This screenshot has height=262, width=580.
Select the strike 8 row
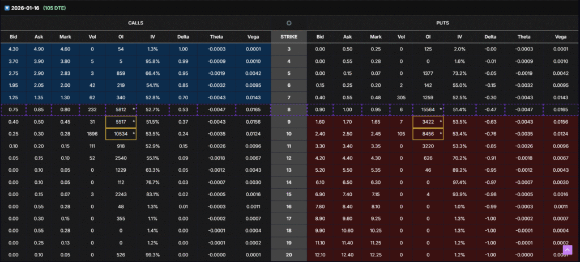point(289,109)
